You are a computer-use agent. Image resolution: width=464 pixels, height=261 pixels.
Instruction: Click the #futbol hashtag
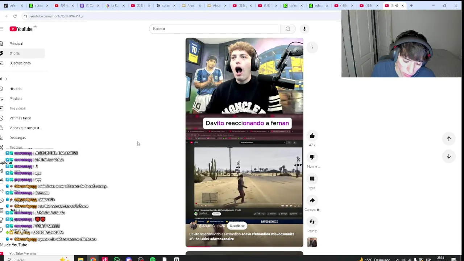click(195, 239)
